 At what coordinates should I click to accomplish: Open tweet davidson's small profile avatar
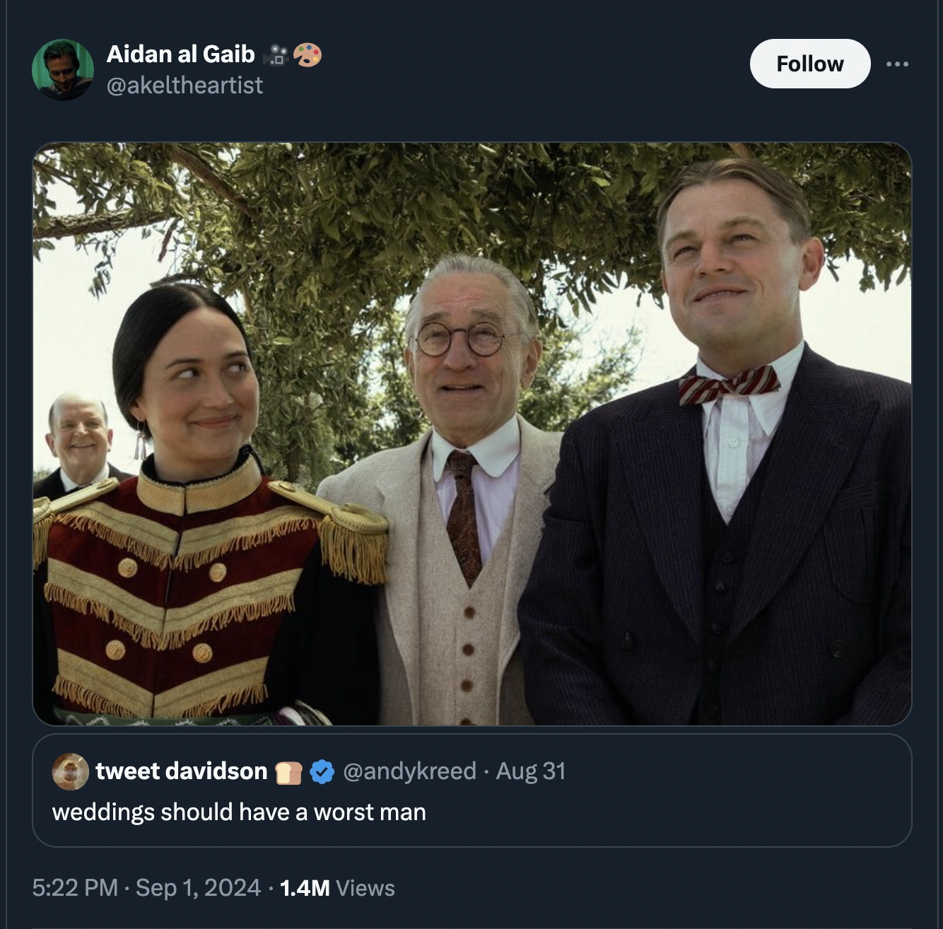pyautogui.click(x=70, y=771)
